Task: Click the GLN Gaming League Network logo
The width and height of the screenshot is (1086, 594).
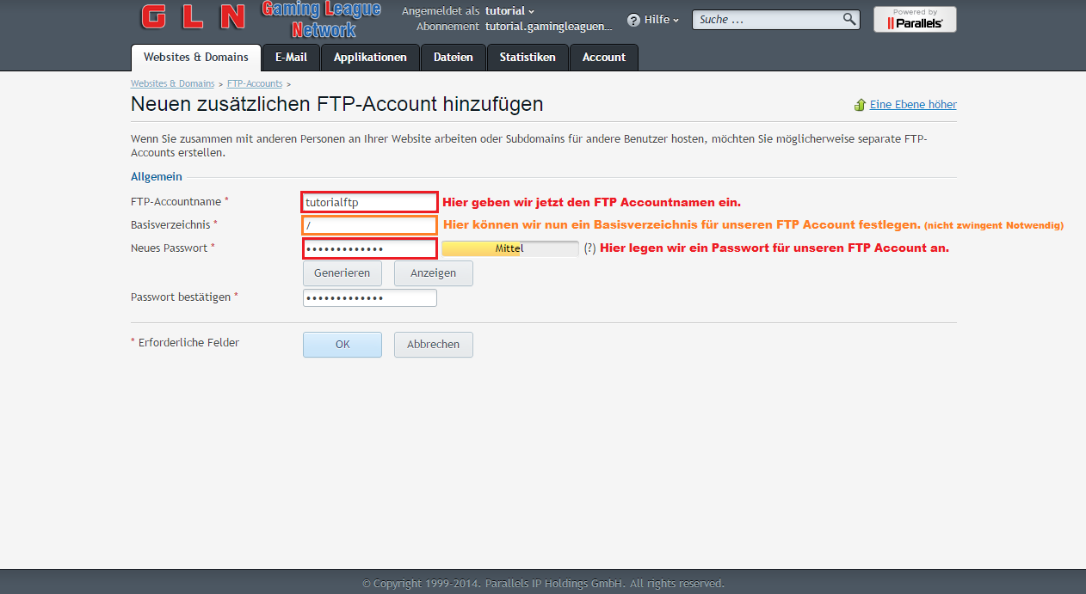Action: 260,20
